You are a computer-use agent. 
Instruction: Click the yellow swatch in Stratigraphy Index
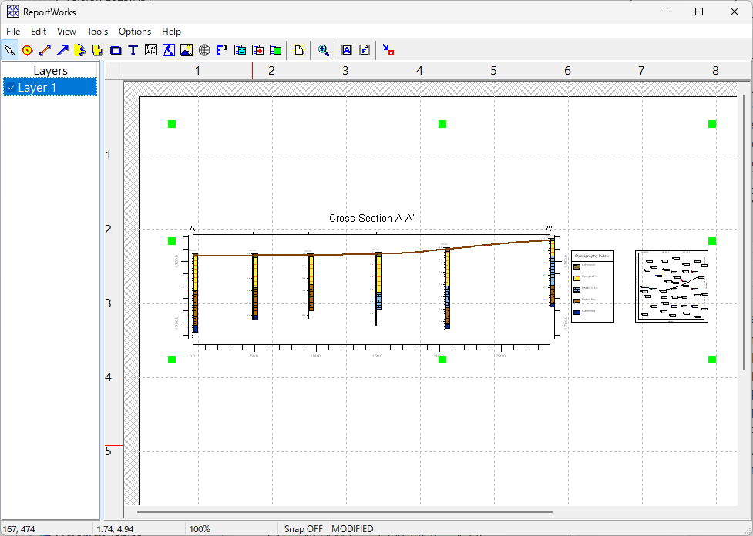(577, 277)
